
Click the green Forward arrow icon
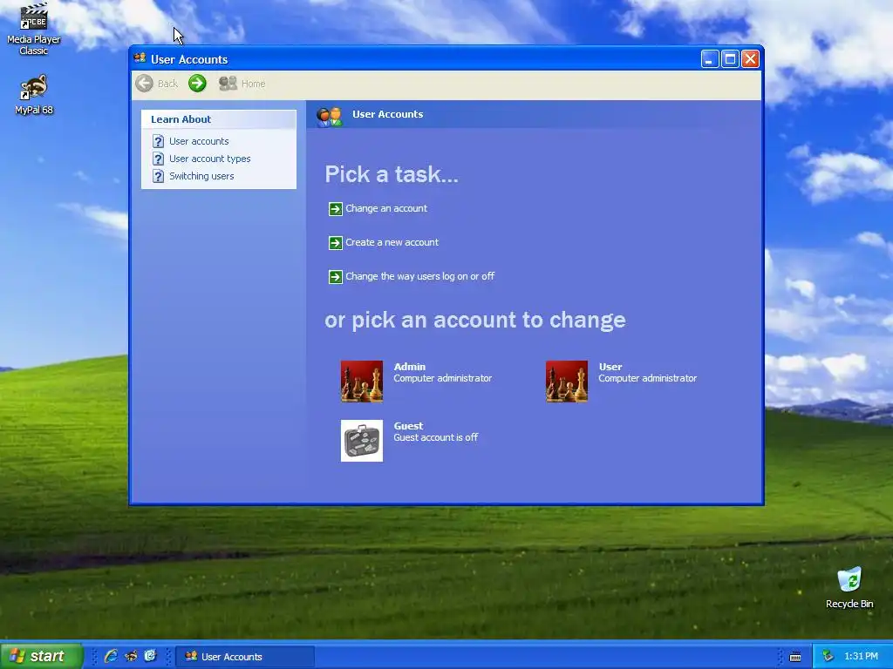197,84
